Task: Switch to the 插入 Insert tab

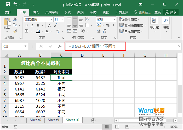Action: tap(36, 12)
